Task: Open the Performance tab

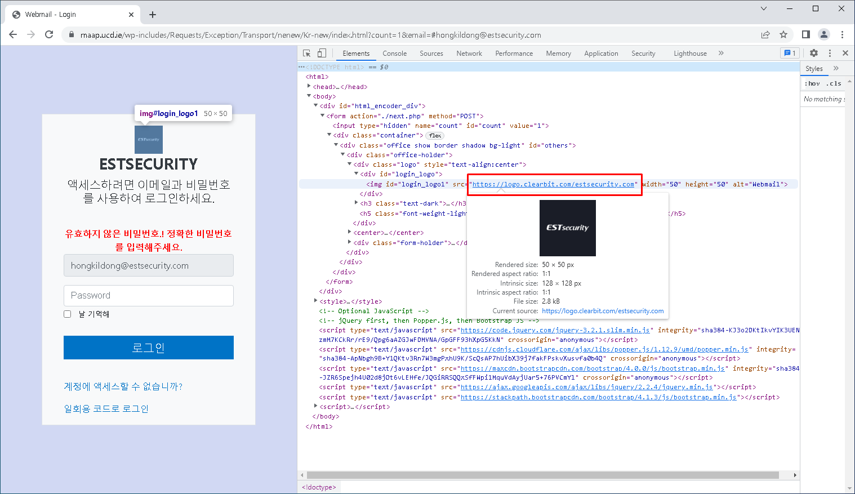Action: [x=514, y=54]
